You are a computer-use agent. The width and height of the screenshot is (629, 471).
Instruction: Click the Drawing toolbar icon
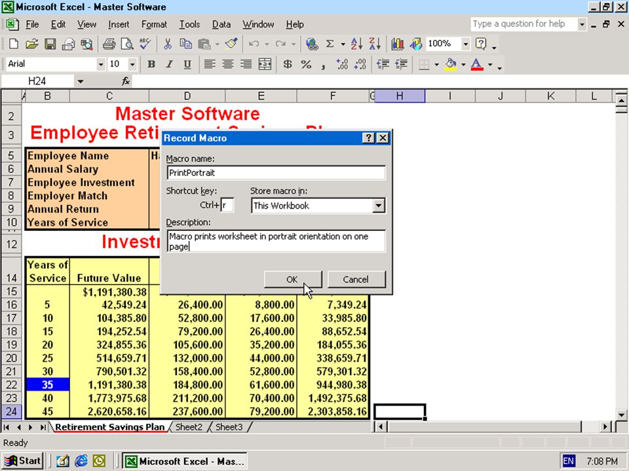click(x=415, y=44)
